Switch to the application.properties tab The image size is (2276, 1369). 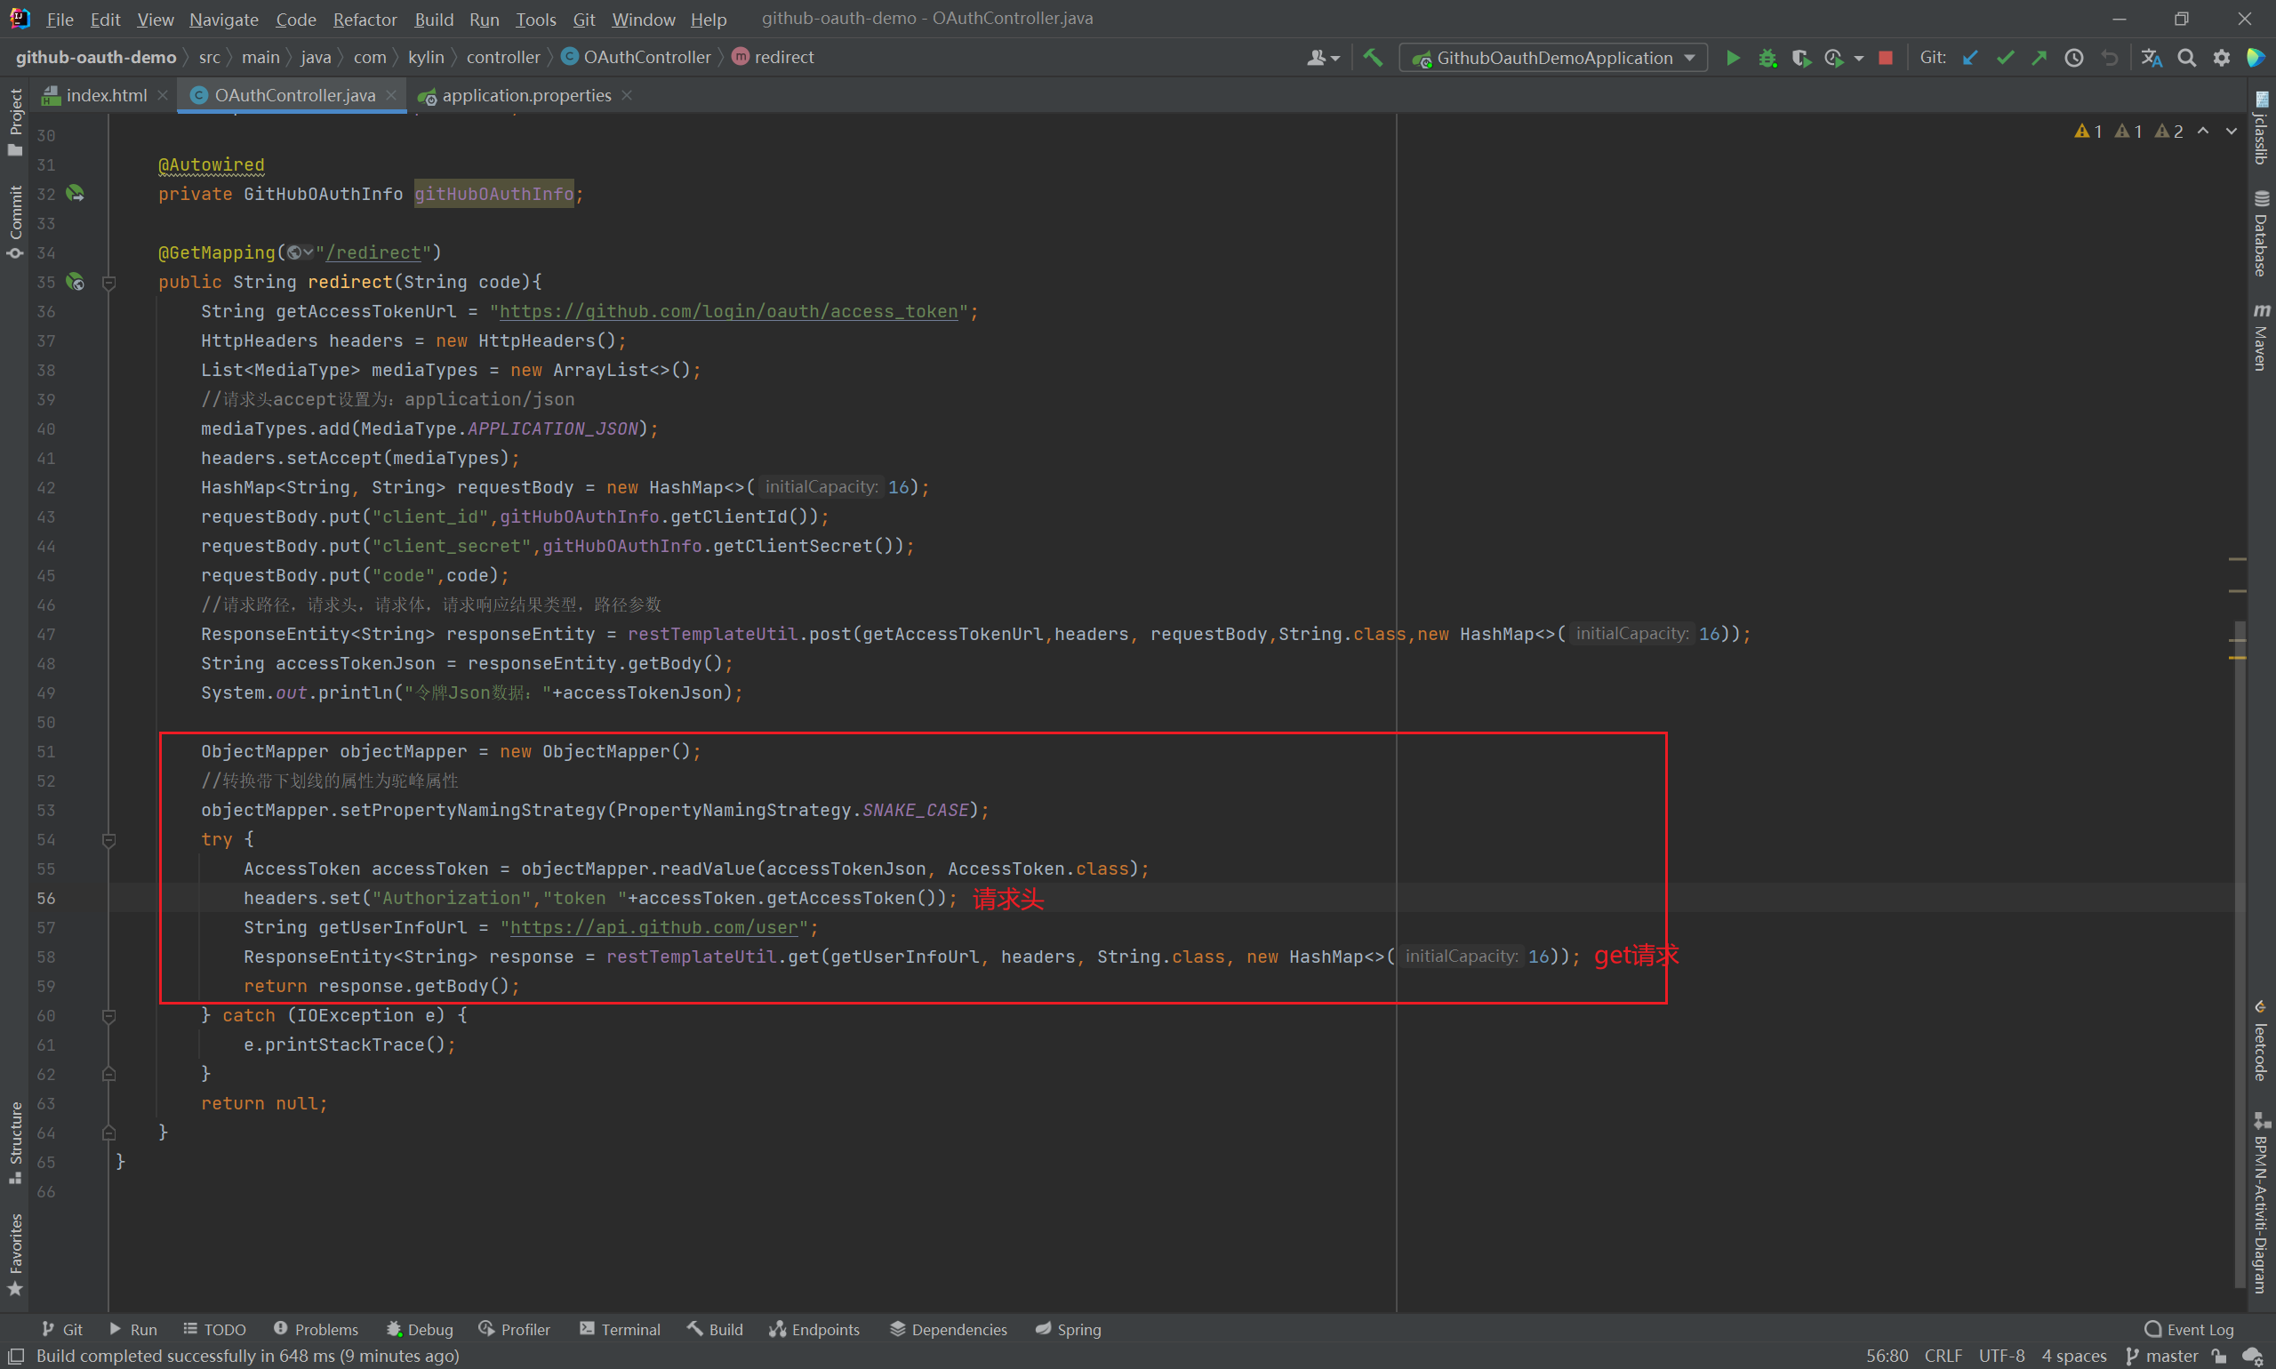525,96
